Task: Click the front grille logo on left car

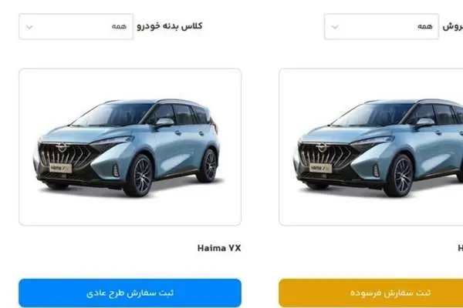Action: click(x=63, y=147)
